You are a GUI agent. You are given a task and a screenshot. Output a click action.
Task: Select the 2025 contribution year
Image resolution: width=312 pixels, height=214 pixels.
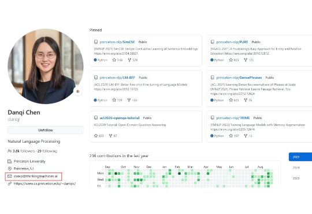click(300, 156)
